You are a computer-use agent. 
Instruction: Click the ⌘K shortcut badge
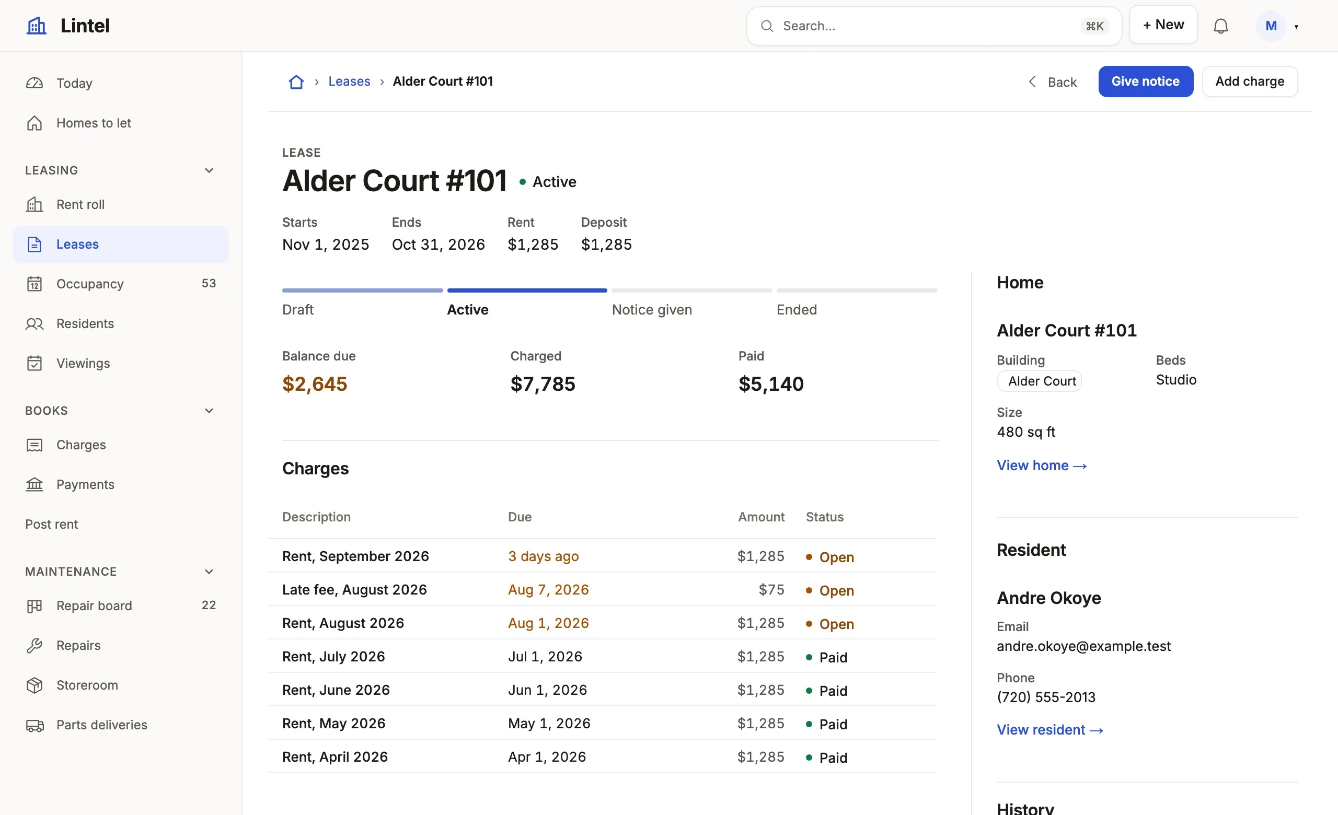coord(1094,26)
